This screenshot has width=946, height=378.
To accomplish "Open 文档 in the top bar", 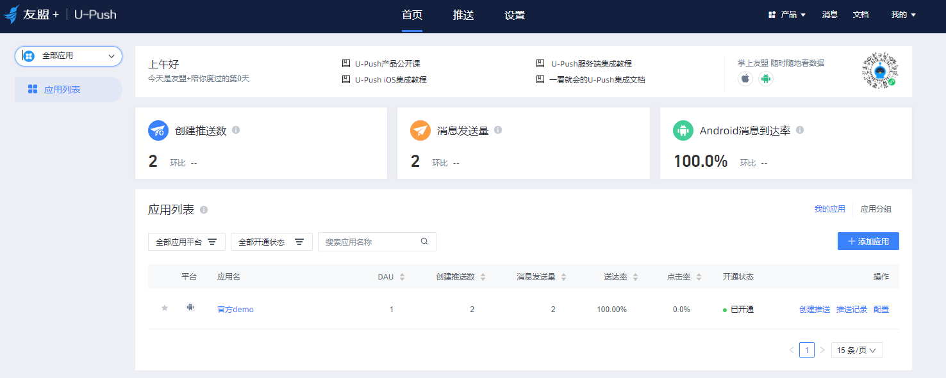I will click(x=861, y=15).
